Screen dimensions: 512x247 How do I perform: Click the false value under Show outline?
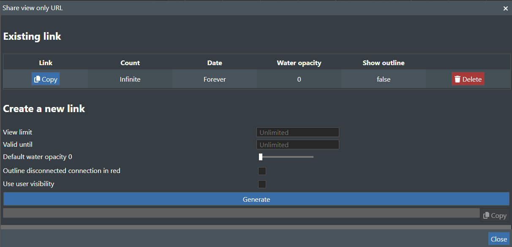(x=384, y=79)
